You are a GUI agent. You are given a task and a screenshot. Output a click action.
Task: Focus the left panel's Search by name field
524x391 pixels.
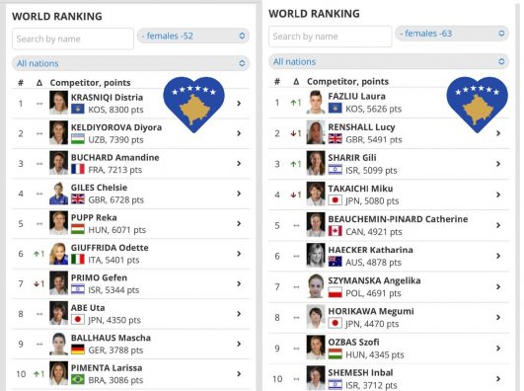[x=73, y=39]
